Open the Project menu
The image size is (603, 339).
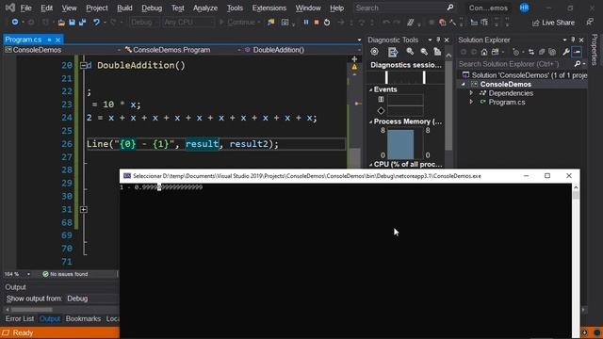pyautogui.click(x=97, y=8)
